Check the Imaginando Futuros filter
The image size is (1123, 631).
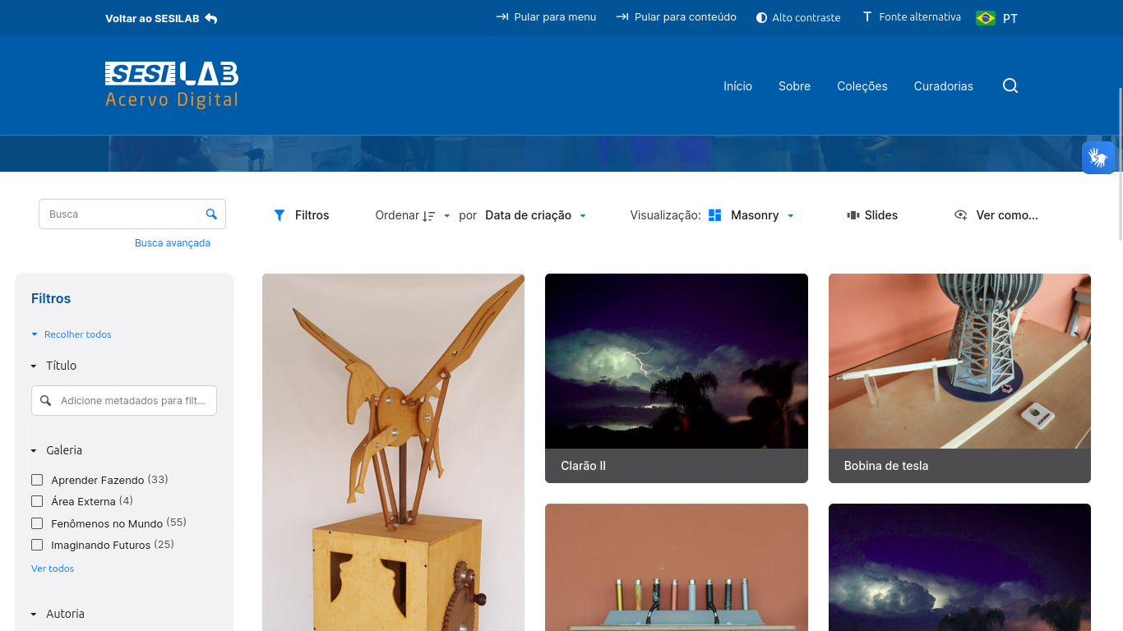(x=37, y=545)
